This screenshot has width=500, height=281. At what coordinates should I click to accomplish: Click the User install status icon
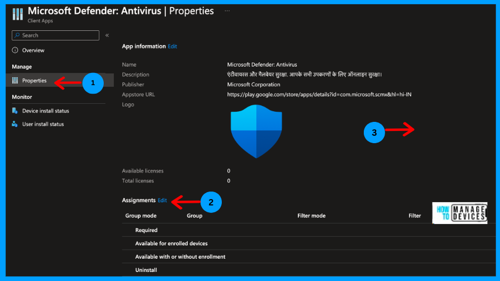tap(15, 124)
